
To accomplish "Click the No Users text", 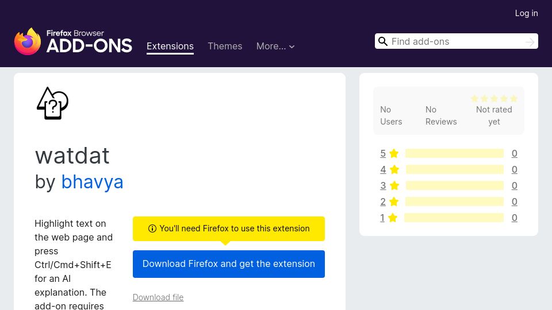I will click(391, 115).
